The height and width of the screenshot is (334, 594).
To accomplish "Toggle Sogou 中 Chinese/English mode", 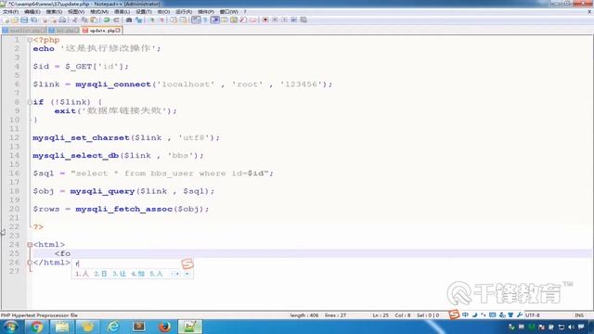I will click(x=465, y=315).
